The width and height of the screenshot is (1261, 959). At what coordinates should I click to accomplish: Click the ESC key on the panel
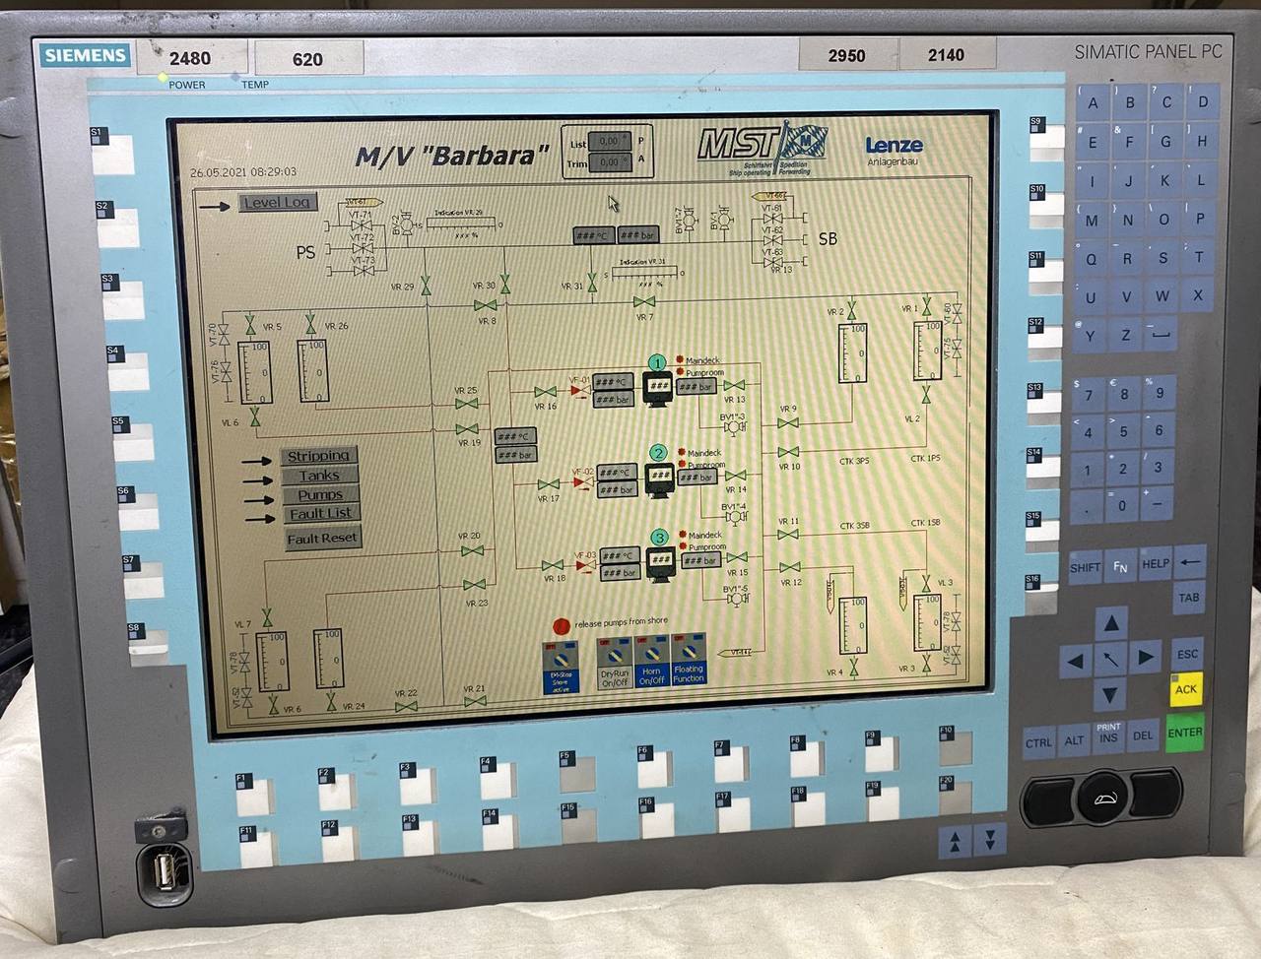[x=1188, y=654]
